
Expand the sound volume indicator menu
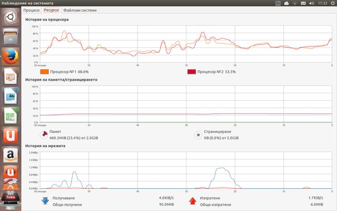[311, 3]
